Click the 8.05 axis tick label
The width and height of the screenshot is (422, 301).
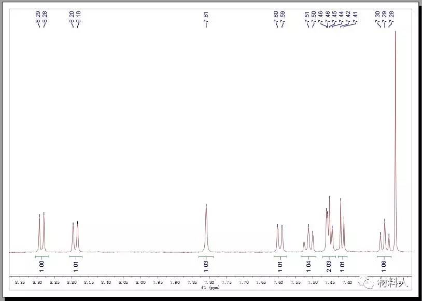[123, 282]
